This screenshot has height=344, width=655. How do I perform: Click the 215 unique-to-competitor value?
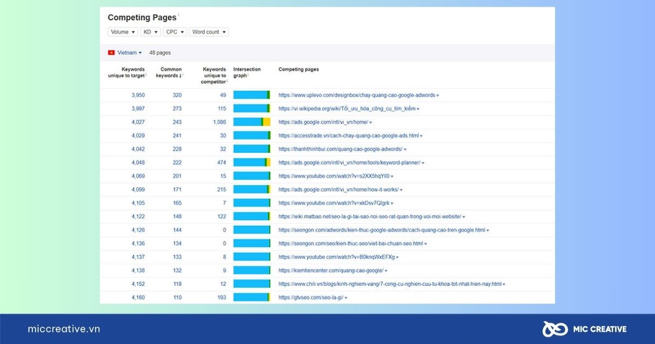221,189
